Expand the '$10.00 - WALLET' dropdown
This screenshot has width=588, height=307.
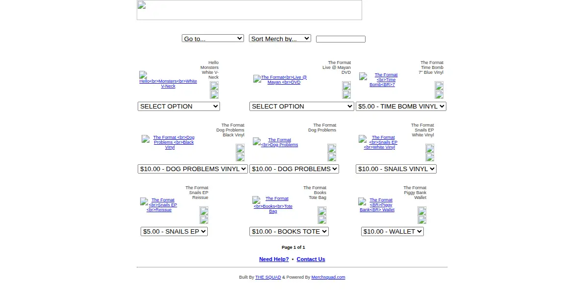[x=392, y=231]
